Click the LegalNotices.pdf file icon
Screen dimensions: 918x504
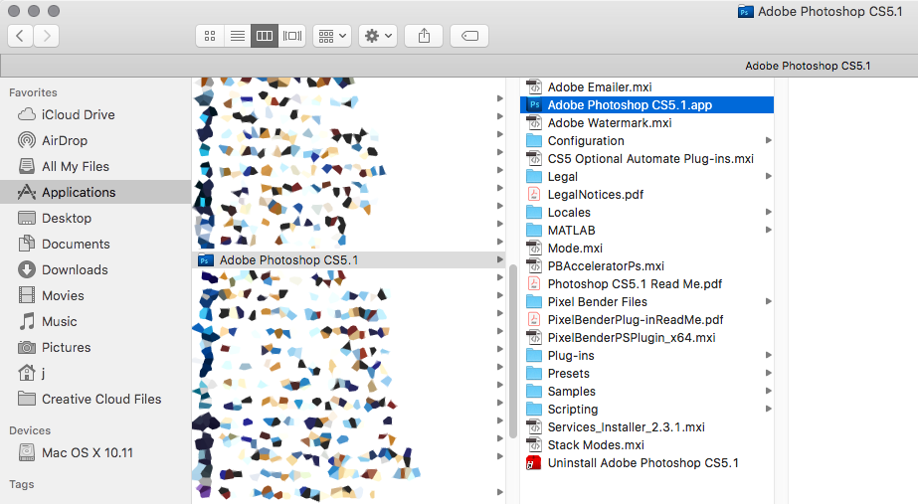pyautogui.click(x=534, y=194)
